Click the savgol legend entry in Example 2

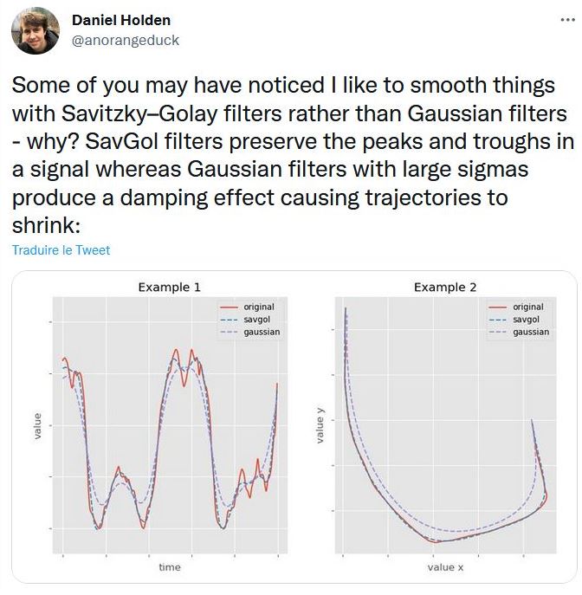tap(526, 320)
